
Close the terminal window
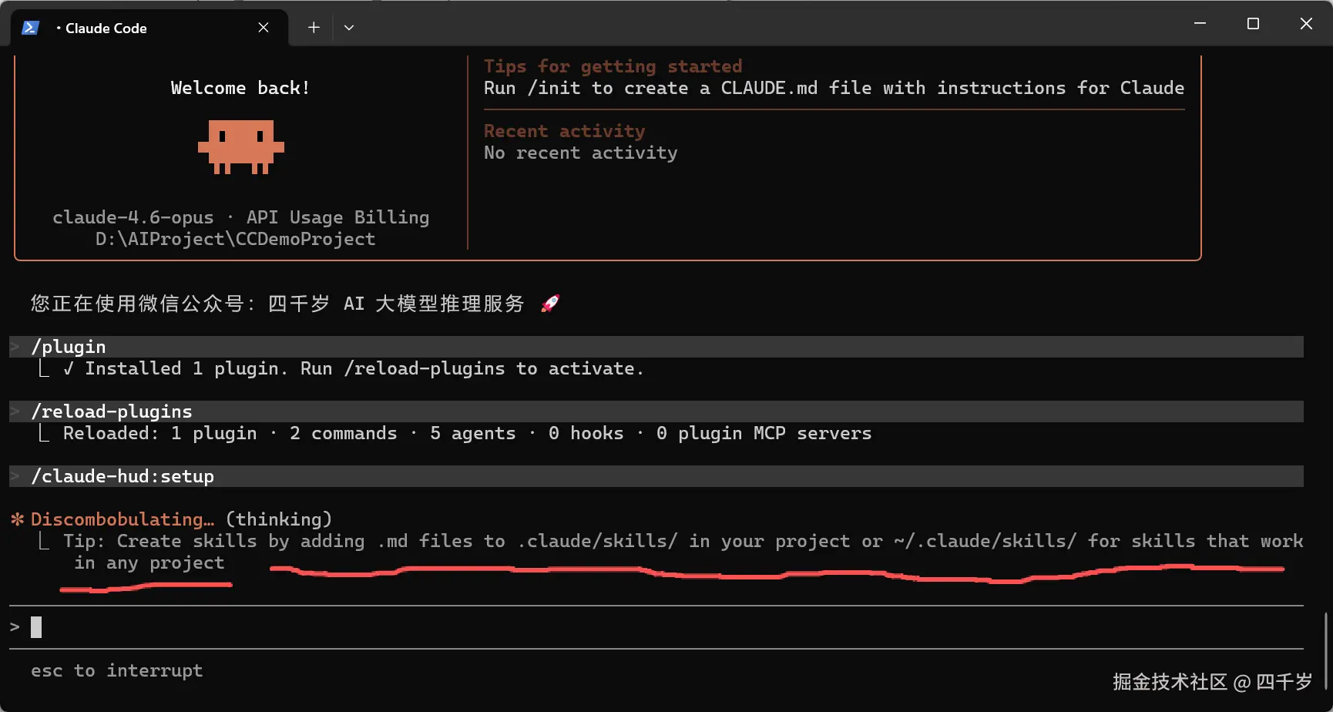tap(1306, 24)
